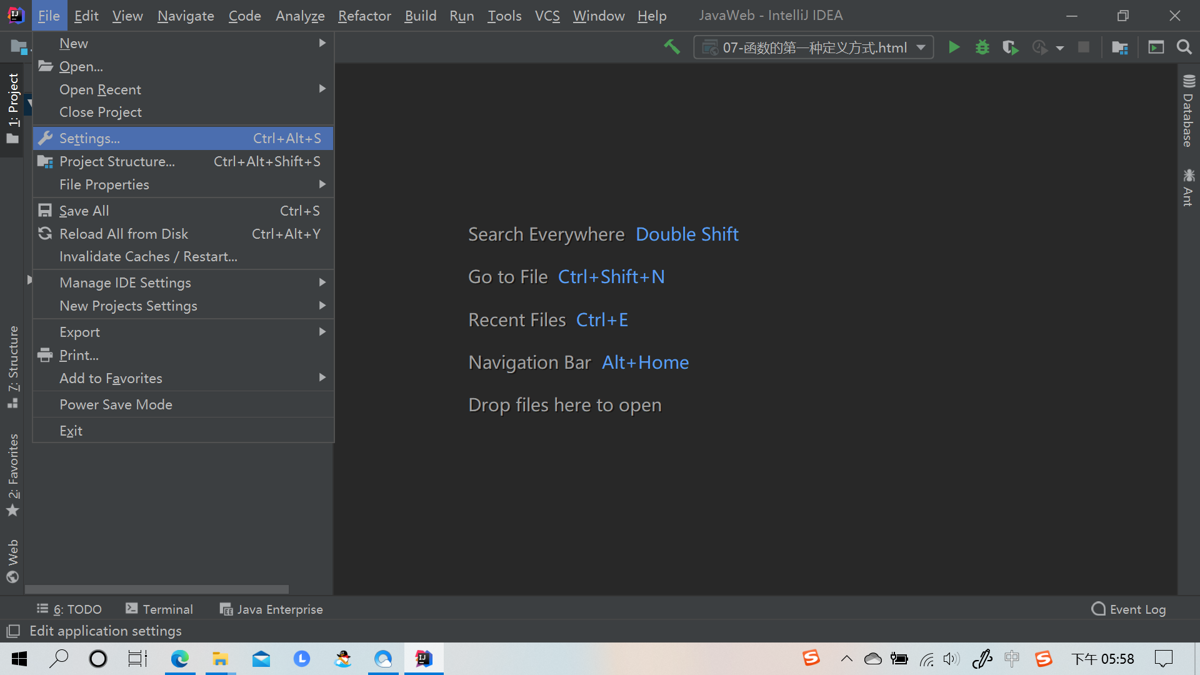
Task: Open the run configurations dropdown
Action: 922,47
